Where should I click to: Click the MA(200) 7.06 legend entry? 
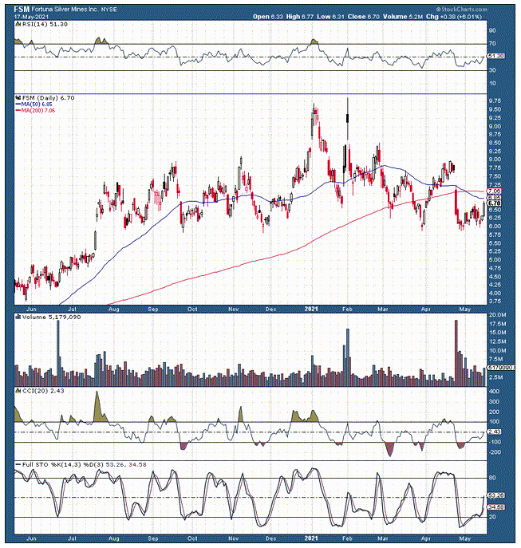click(x=35, y=110)
